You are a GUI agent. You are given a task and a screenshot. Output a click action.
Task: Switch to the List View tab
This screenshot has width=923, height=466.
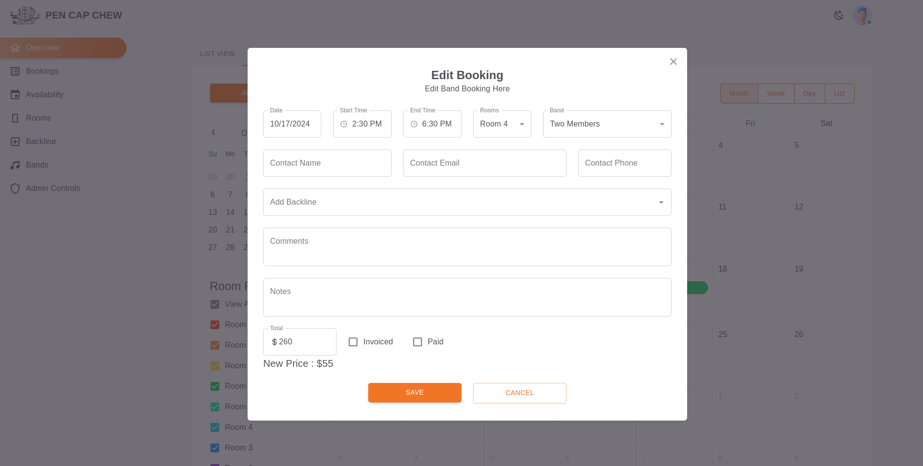pyautogui.click(x=217, y=54)
